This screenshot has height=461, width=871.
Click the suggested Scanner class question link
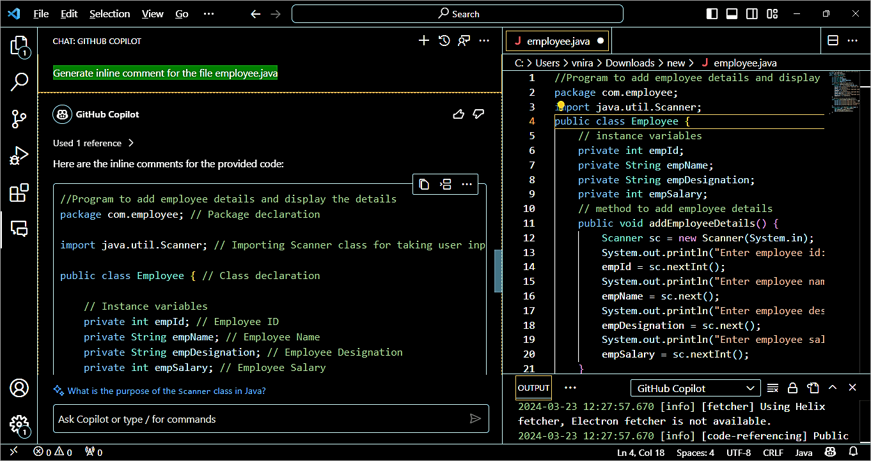166,391
